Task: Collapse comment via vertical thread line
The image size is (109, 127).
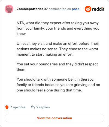Action: (9, 57)
